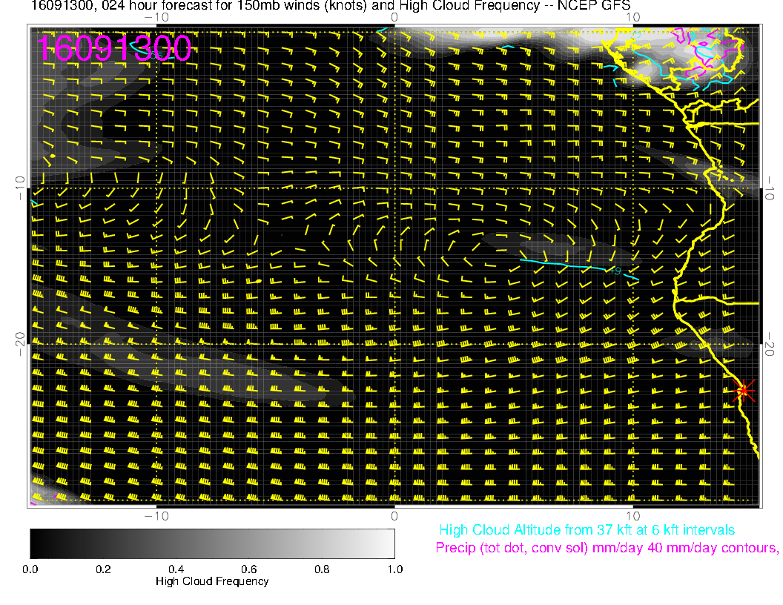Click the 0 longitude label on the bottom axis

click(x=394, y=515)
